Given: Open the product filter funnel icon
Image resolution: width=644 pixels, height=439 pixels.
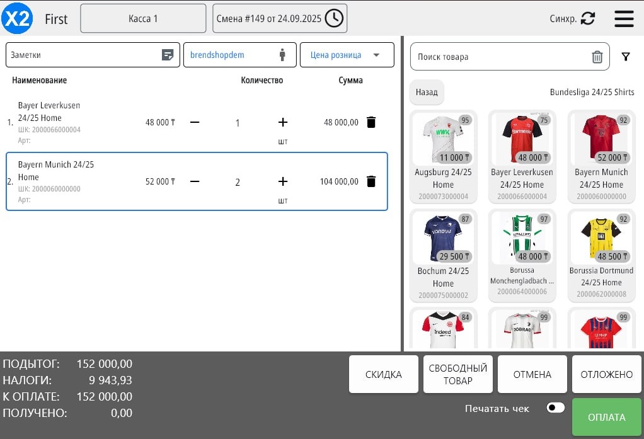Looking at the screenshot, I should [x=625, y=57].
